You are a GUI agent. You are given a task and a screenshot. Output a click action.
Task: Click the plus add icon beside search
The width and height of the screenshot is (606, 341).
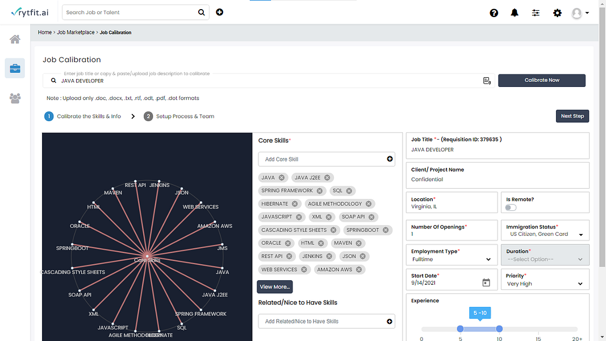coord(220,13)
